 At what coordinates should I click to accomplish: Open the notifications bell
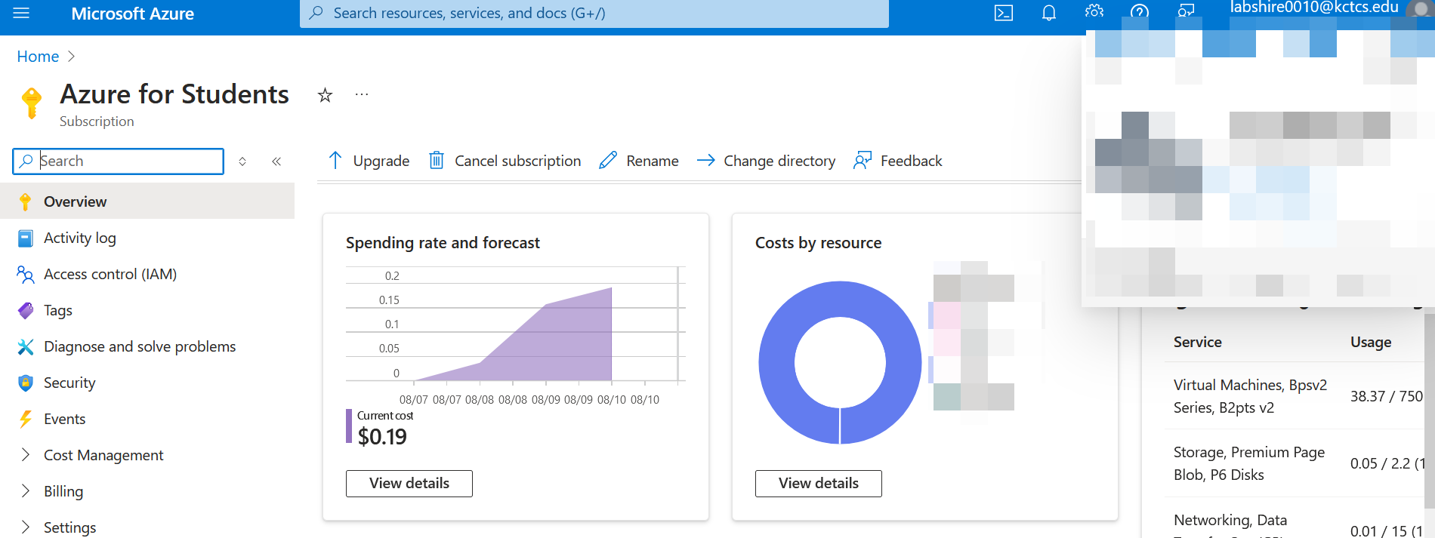click(x=1049, y=13)
